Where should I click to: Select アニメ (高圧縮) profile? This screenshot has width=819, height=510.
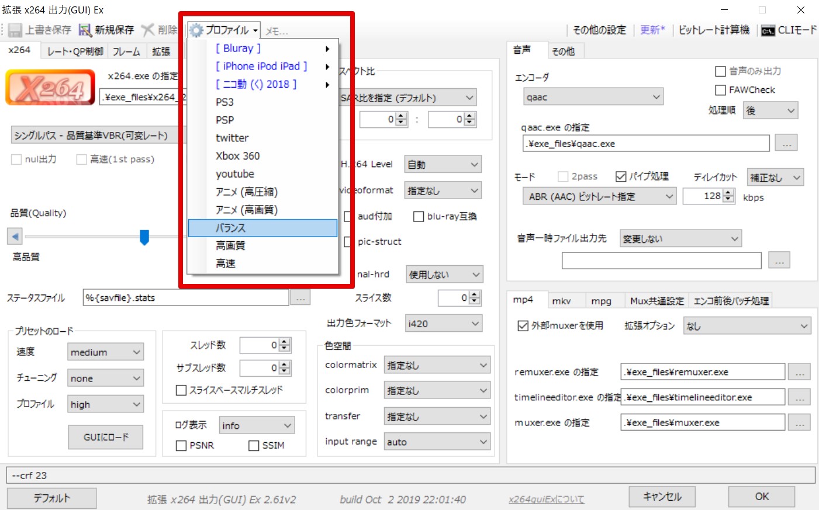(263, 192)
